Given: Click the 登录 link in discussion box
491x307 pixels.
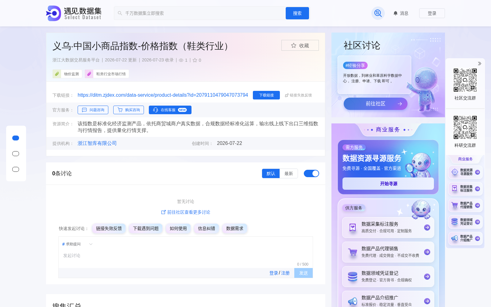Looking at the screenshot, I should point(274,273).
